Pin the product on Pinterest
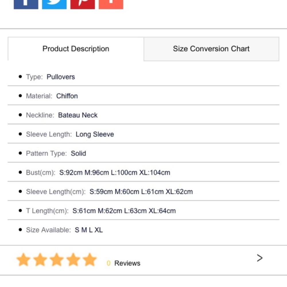This screenshot has width=287, height=287. pyautogui.click(x=83, y=4)
